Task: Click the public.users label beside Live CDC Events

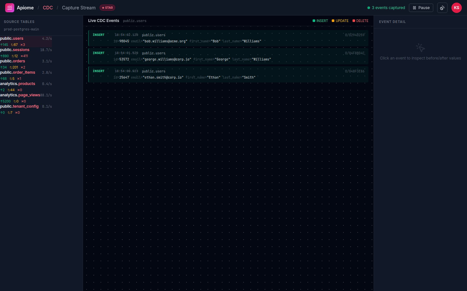Action: coord(135,21)
